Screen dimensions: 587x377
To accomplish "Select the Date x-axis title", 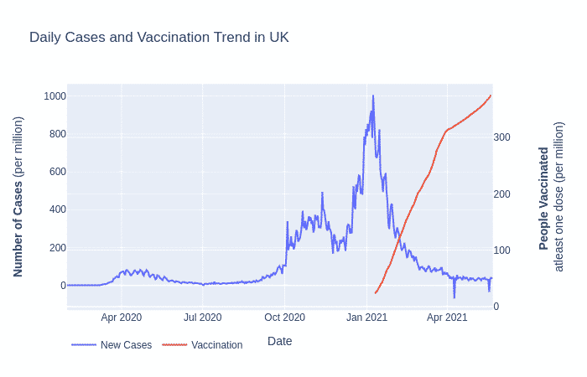I will [x=279, y=341].
